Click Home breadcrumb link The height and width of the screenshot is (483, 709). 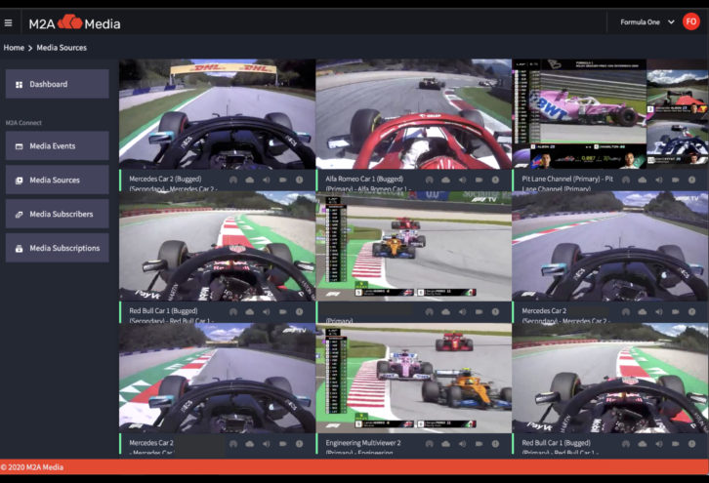[14, 47]
